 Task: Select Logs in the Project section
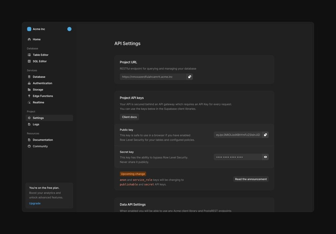tap(36, 124)
